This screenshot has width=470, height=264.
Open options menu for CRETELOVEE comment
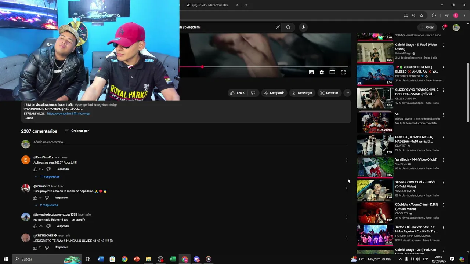coord(347,238)
